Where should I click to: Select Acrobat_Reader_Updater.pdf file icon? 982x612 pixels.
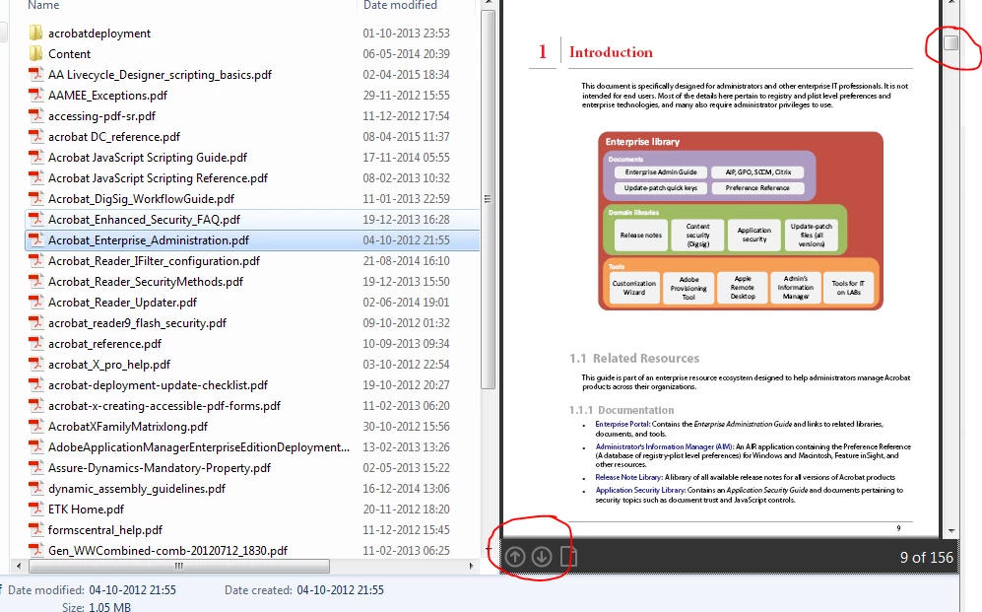click(36, 302)
